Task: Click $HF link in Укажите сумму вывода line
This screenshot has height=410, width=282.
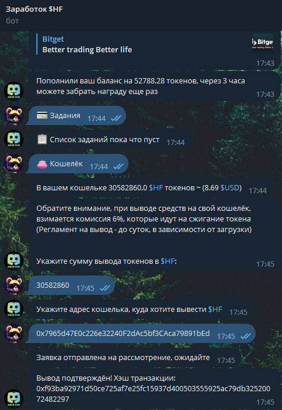Action: click(168, 261)
